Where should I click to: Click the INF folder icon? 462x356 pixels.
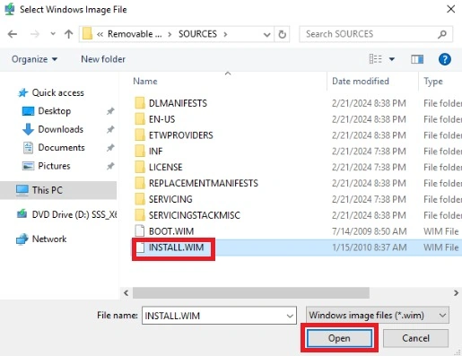[x=140, y=152]
